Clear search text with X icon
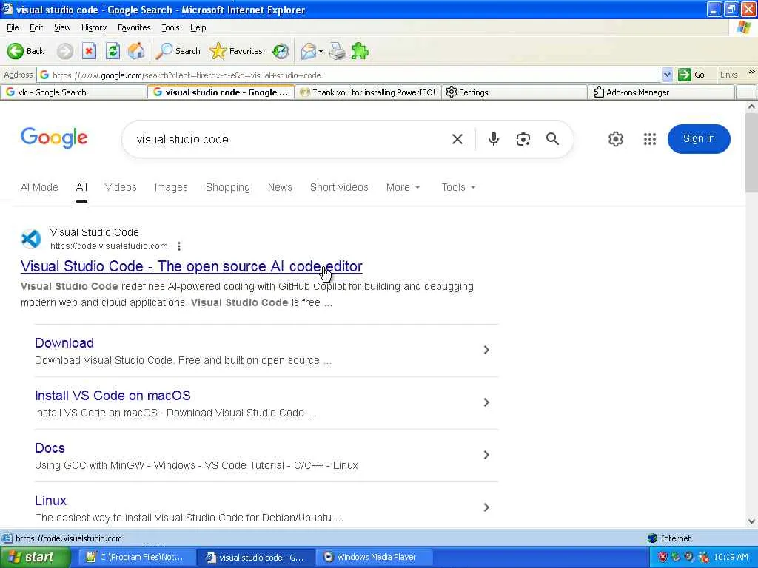The image size is (758, 568). pos(457,139)
